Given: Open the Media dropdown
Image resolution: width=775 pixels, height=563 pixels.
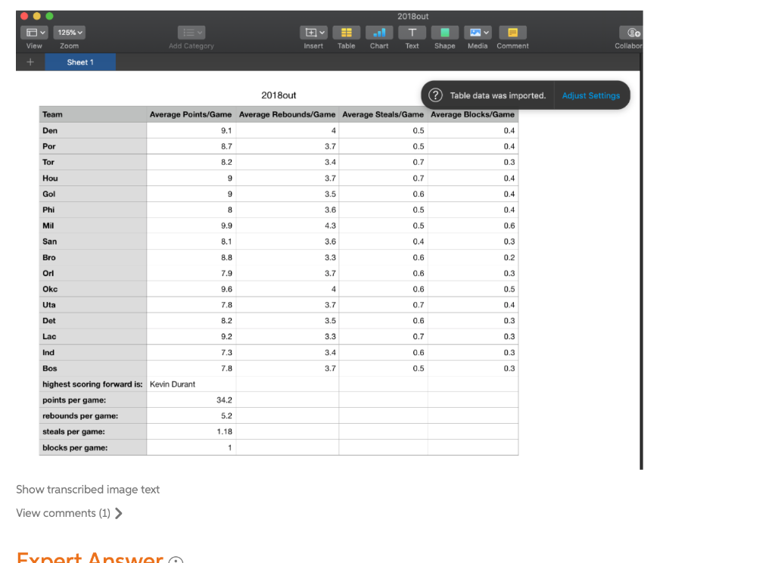Looking at the screenshot, I should tap(478, 33).
